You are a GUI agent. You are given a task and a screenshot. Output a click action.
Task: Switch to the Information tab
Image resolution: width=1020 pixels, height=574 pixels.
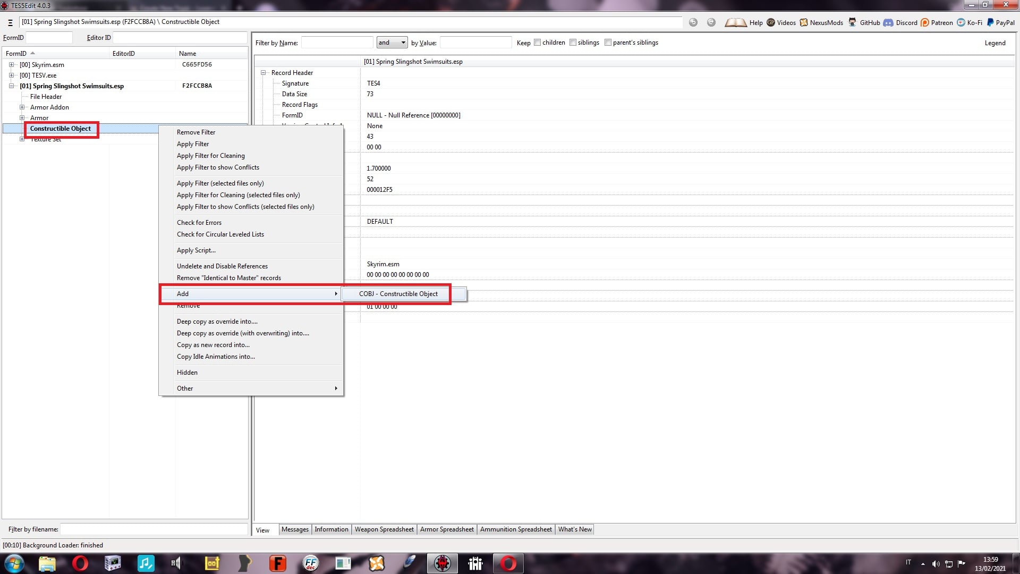331,529
